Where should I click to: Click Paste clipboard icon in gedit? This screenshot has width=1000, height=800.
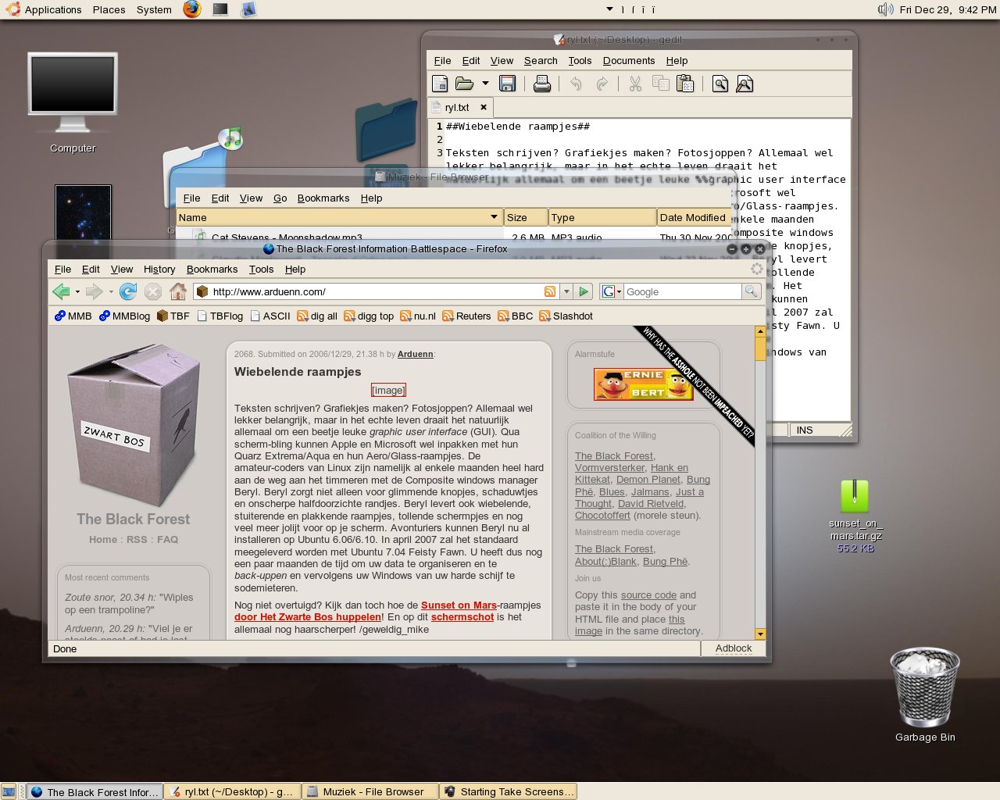coord(685,84)
